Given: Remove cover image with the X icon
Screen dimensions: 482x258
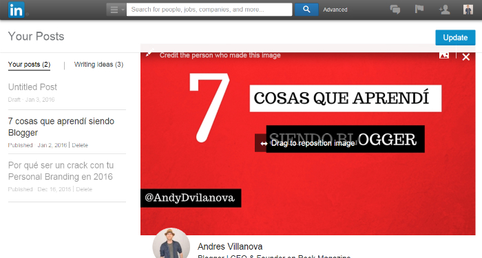Looking at the screenshot, I should (x=466, y=57).
